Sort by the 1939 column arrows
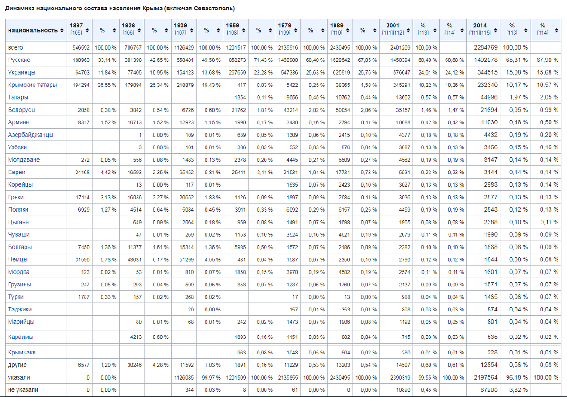The image size is (567, 397). pyautogui.click(x=192, y=30)
